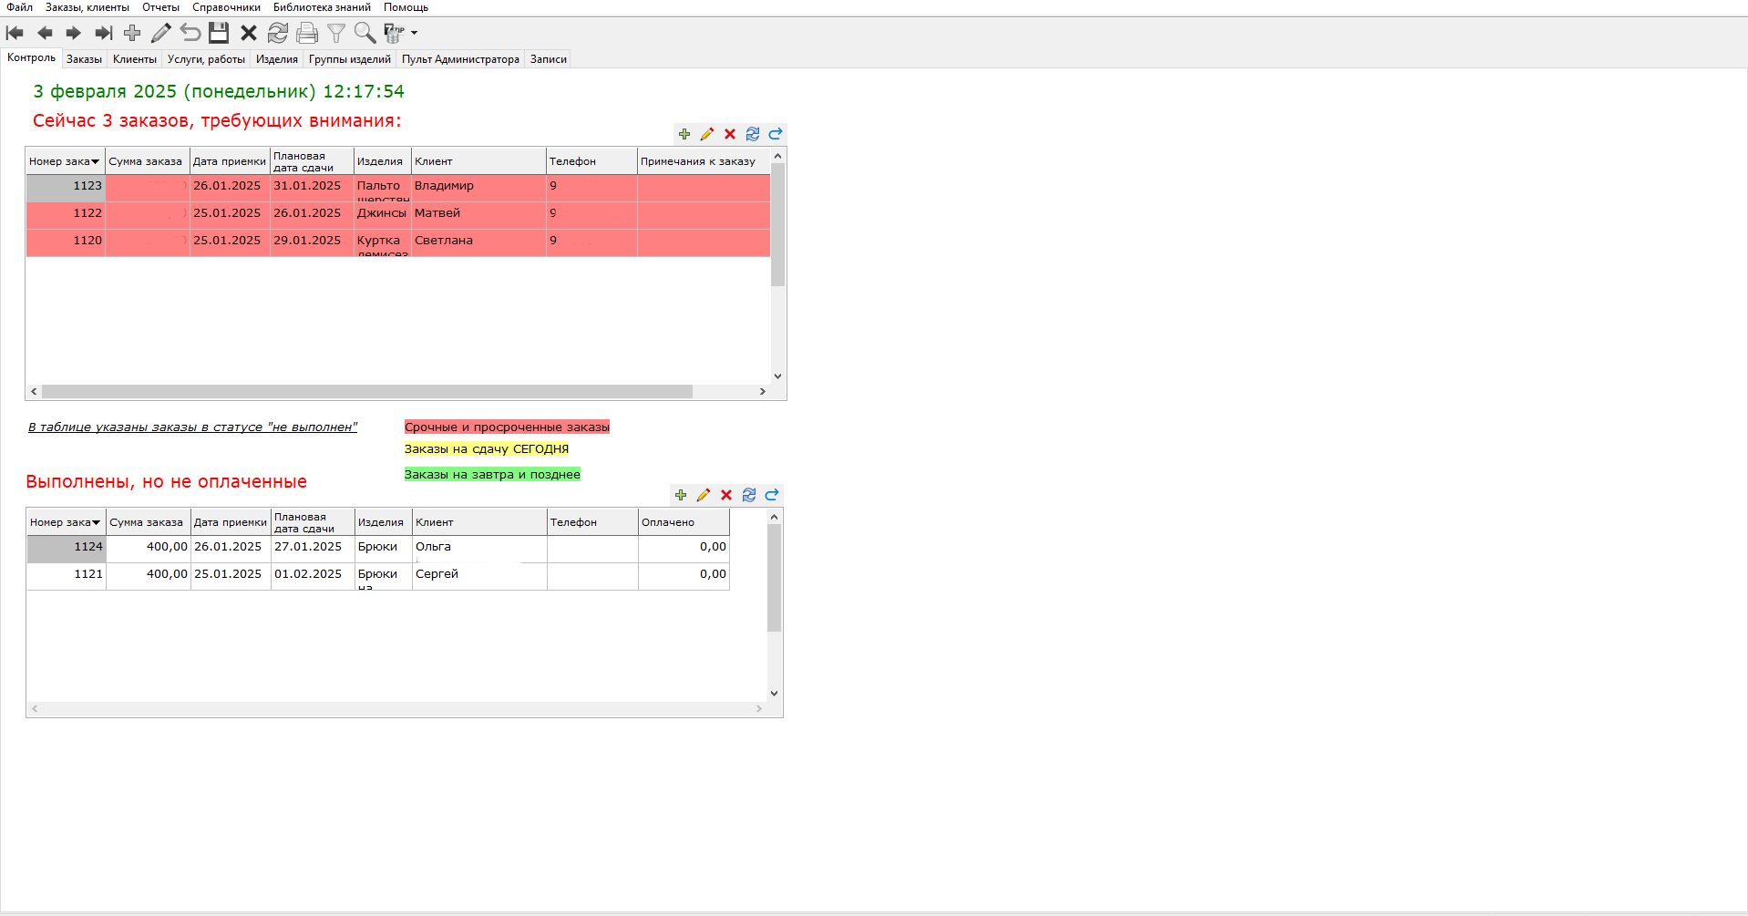Select order 1122 row for Матвей
This screenshot has width=1748, height=916.
click(437, 213)
